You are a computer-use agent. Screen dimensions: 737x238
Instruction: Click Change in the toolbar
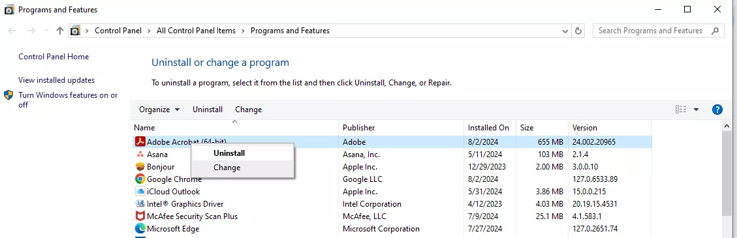pyautogui.click(x=248, y=110)
